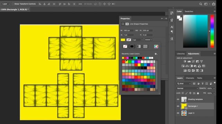
Task: Switch to the Swatches tab
Action: click(189, 11)
